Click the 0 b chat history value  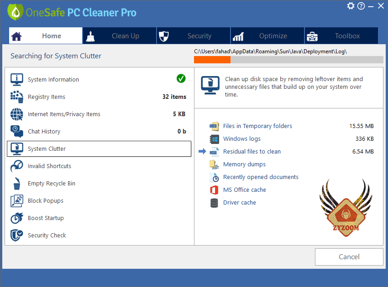click(182, 131)
